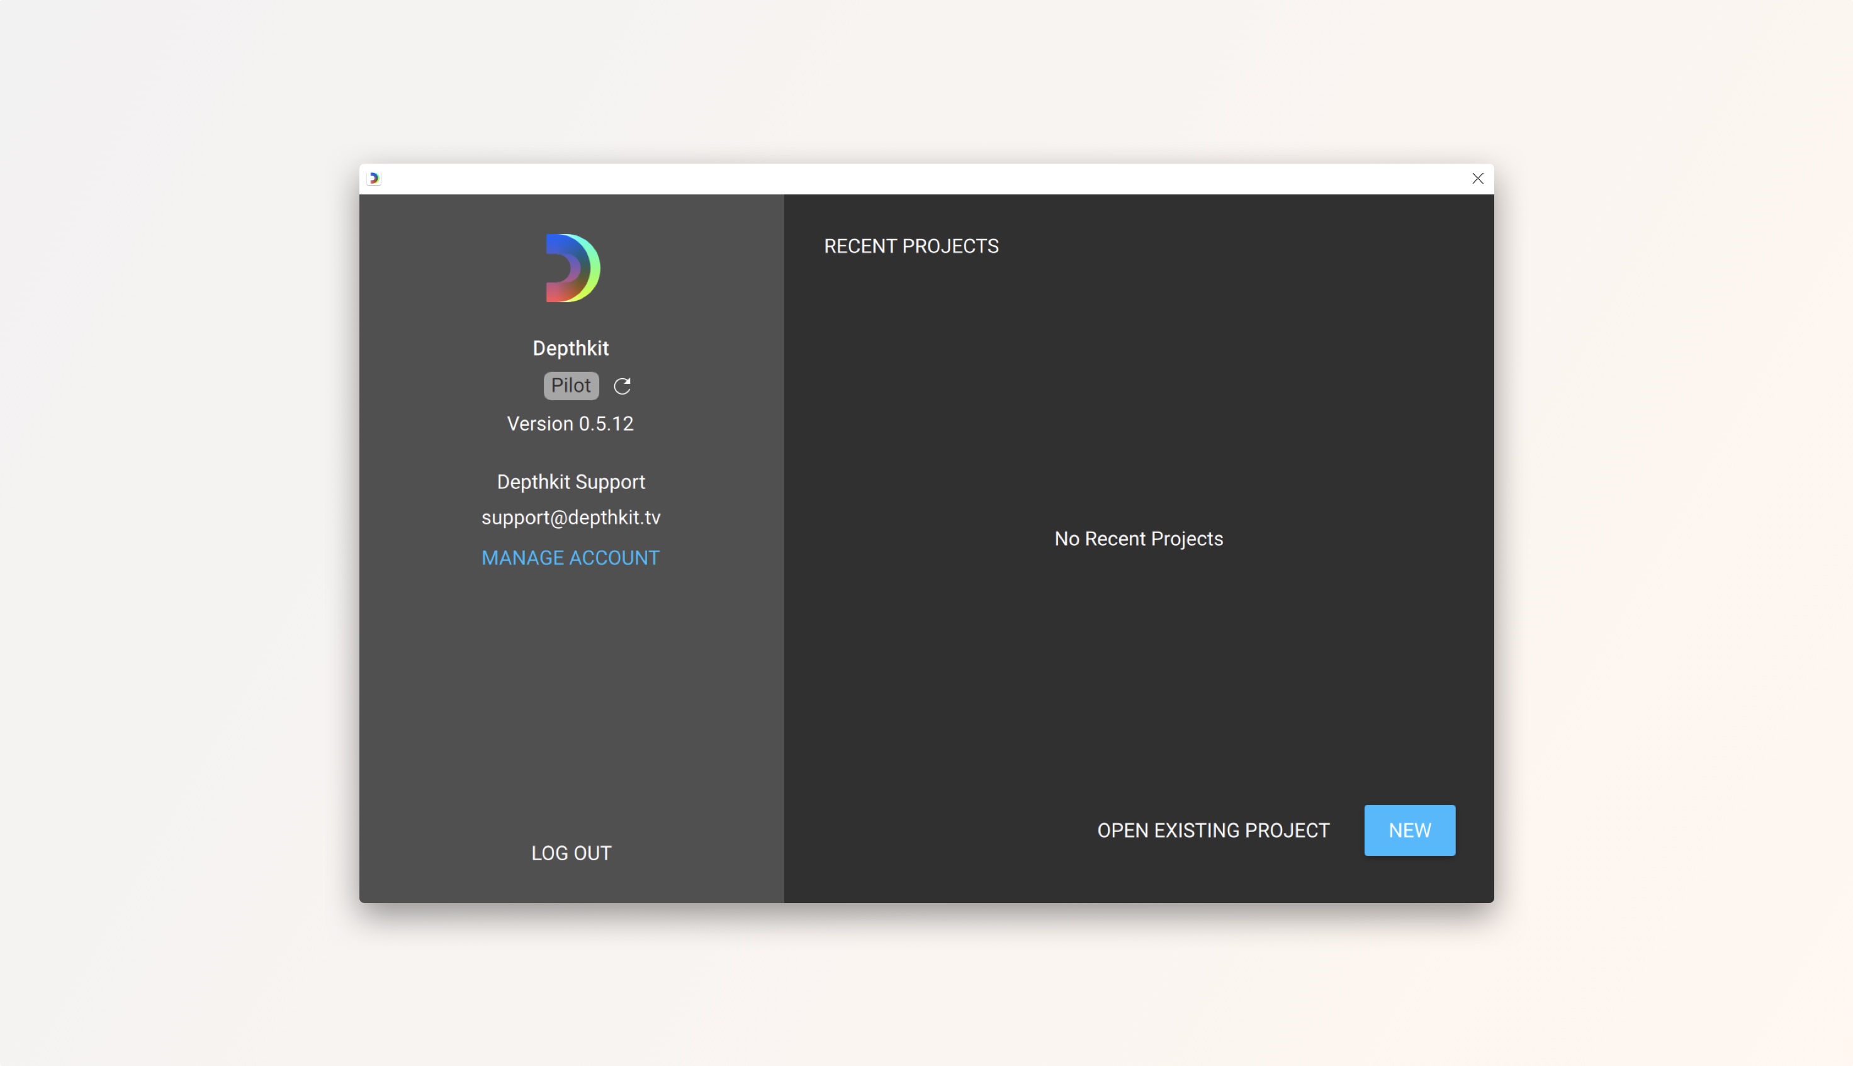Select the gray Pilot label under Depthkit
Screen dimensions: 1853x1066
pyautogui.click(x=571, y=385)
